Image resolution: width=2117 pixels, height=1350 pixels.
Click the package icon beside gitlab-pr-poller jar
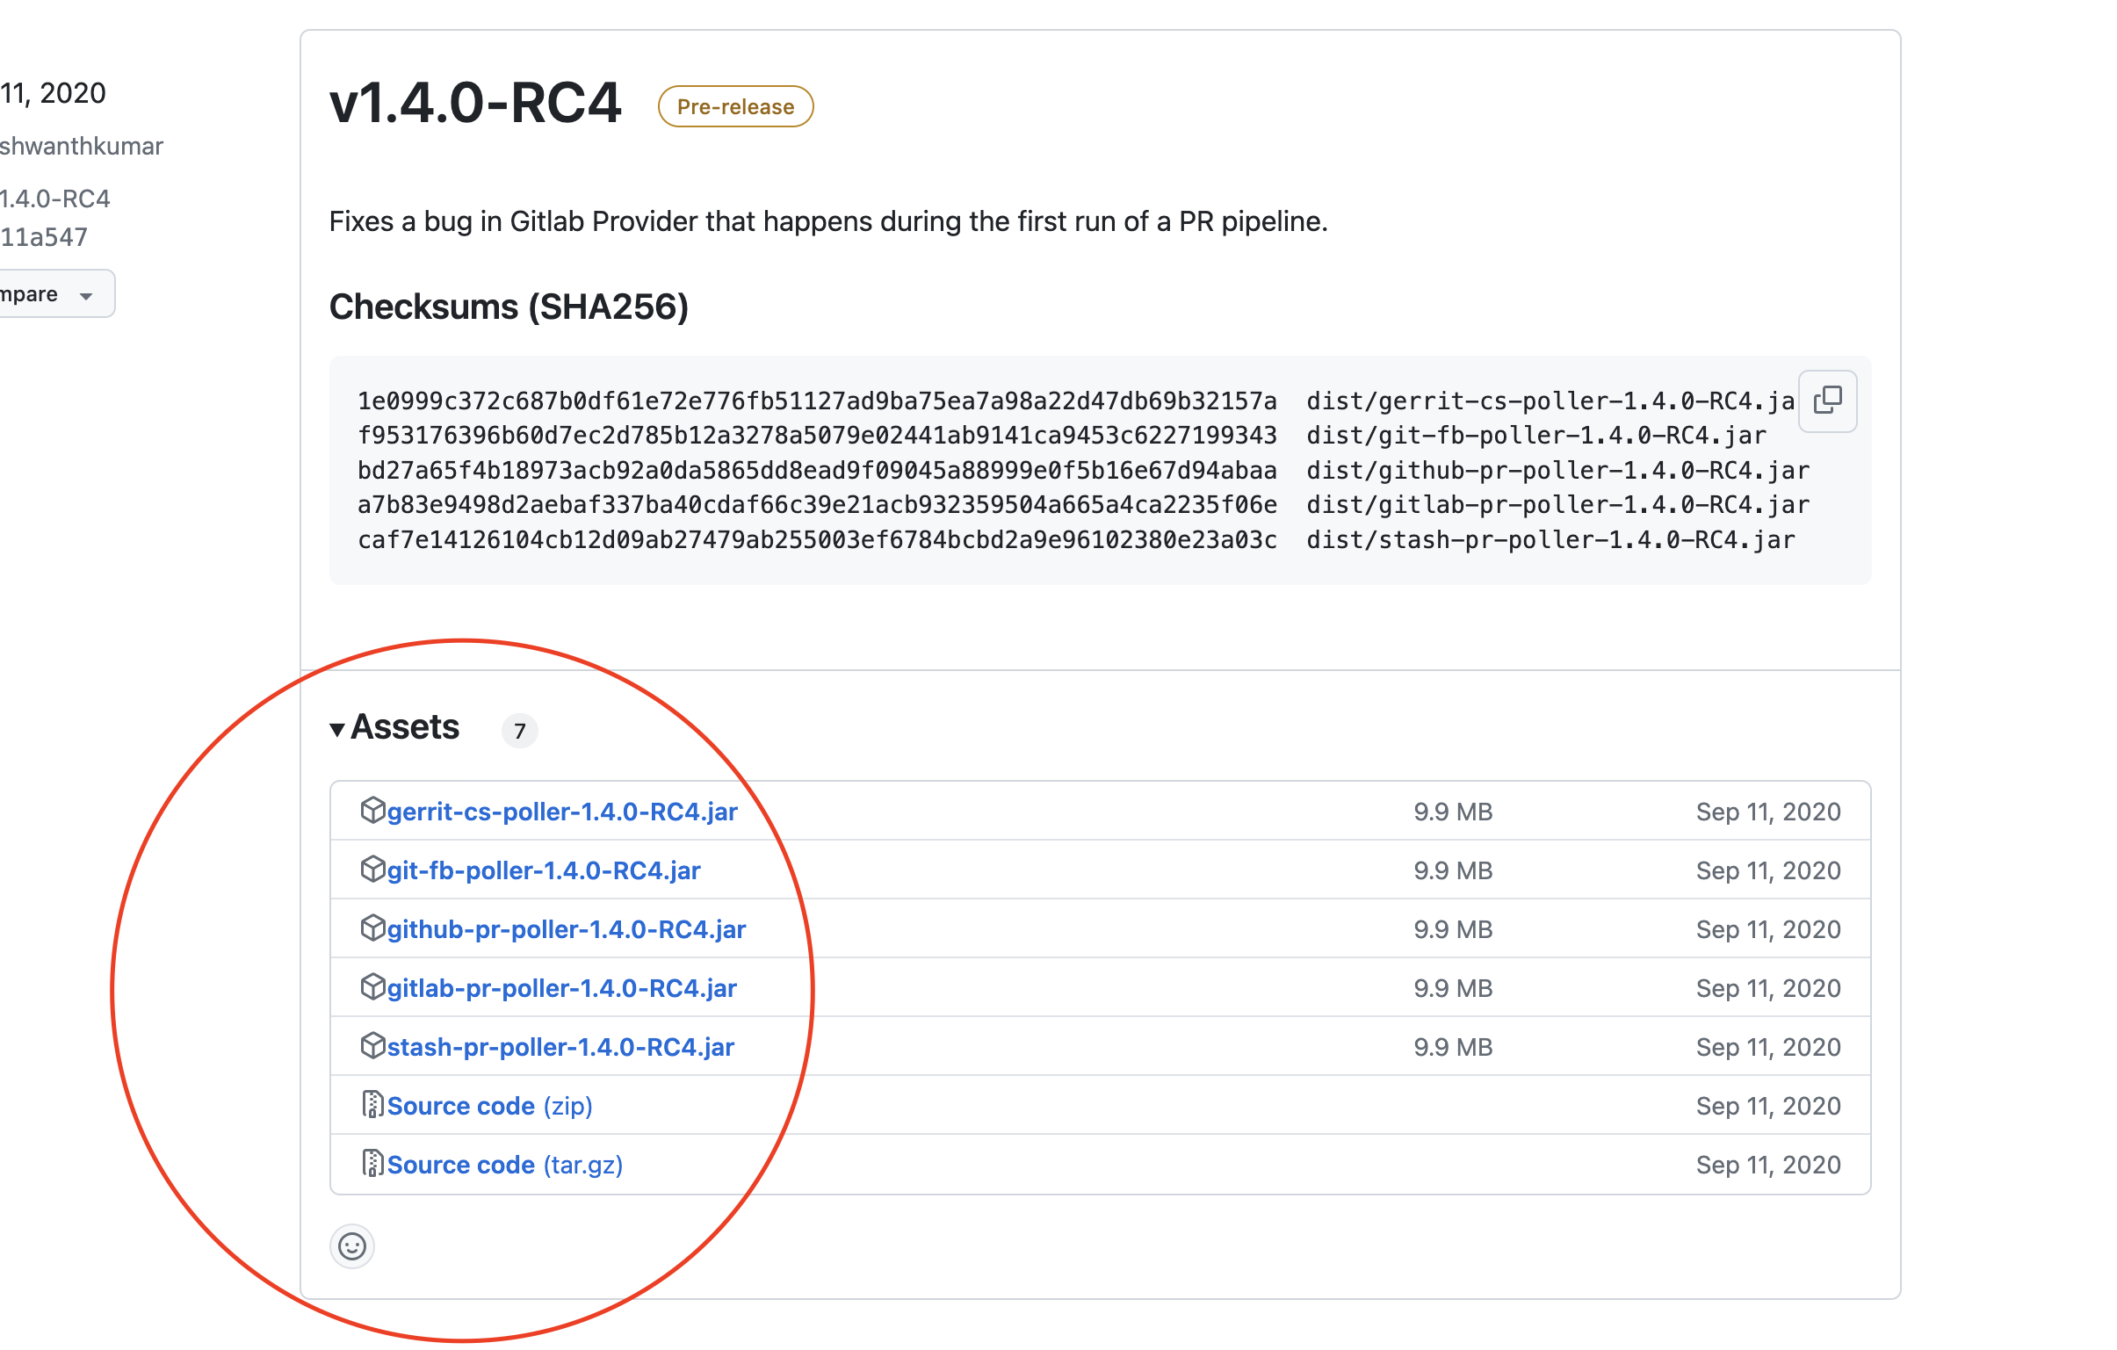tap(372, 987)
